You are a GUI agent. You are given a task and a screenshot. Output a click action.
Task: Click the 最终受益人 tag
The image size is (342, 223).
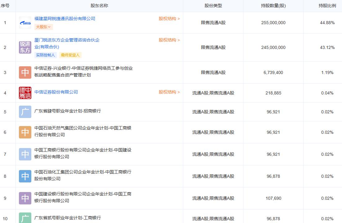coord(70,55)
